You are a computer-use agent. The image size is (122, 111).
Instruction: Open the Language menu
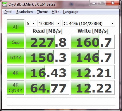pyautogui.click(x=71, y=12)
